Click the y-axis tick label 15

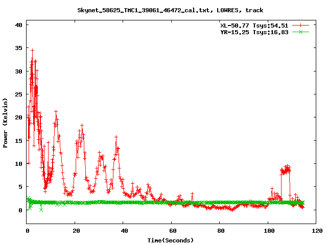[x=18, y=141]
